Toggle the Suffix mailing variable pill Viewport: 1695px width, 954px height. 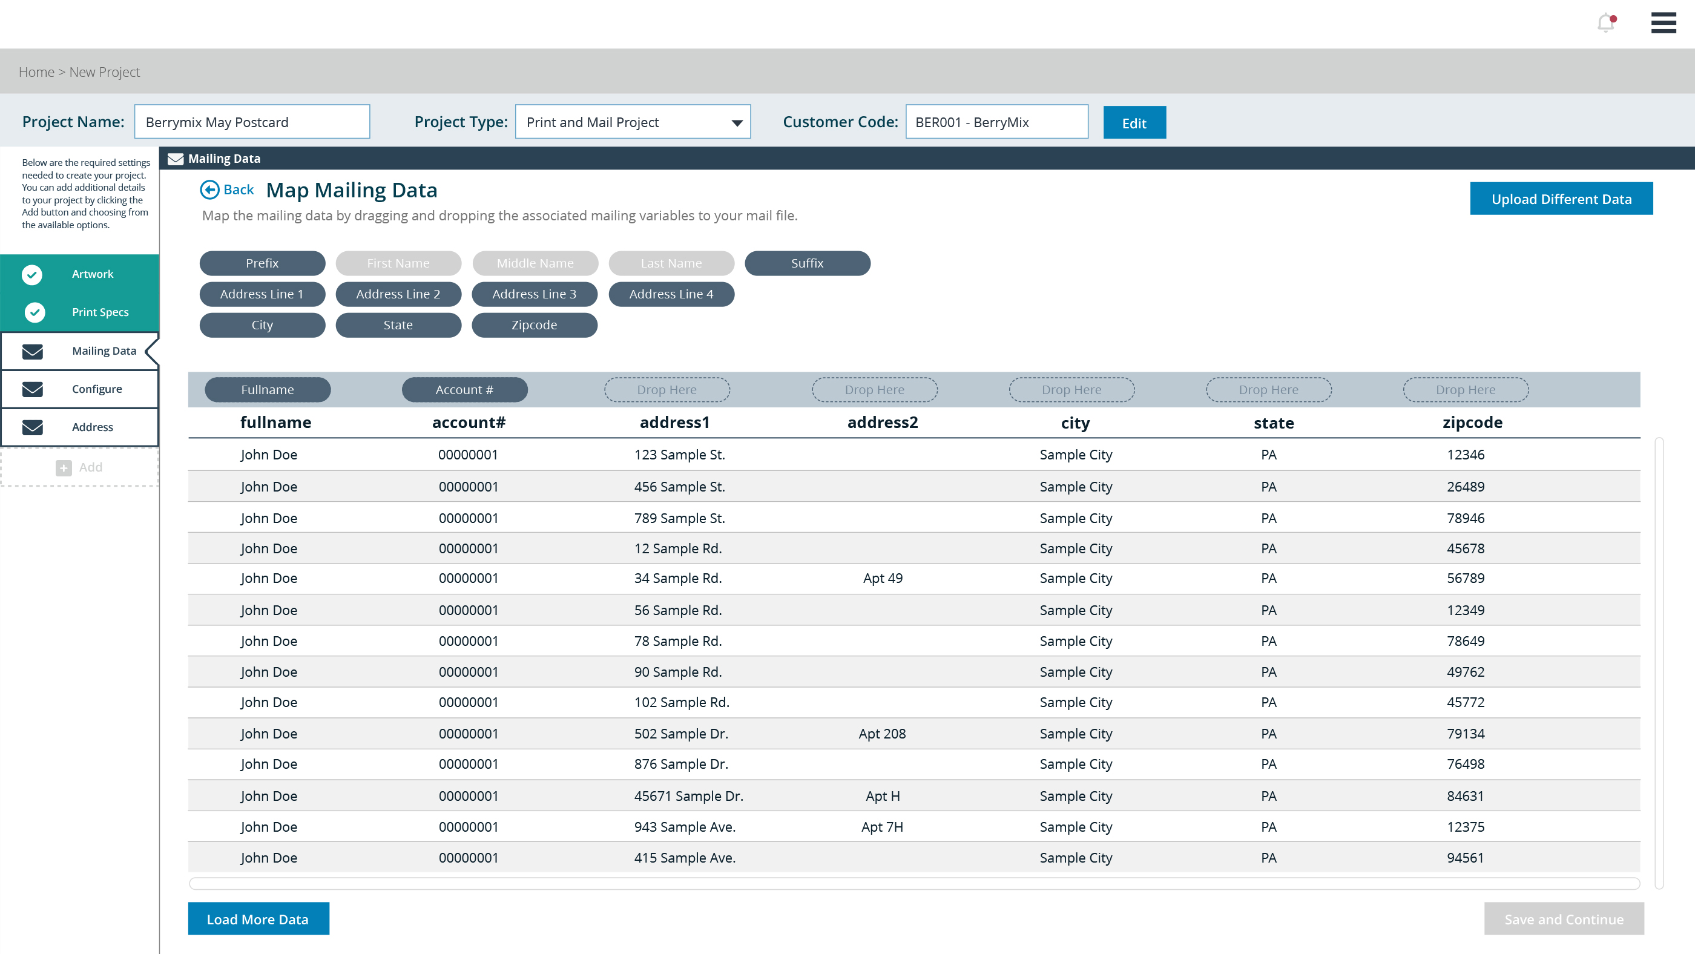click(807, 262)
